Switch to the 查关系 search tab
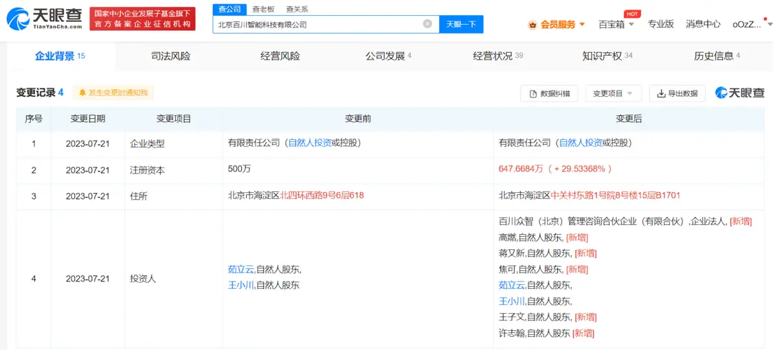This screenshot has width=773, height=350. click(x=297, y=9)
